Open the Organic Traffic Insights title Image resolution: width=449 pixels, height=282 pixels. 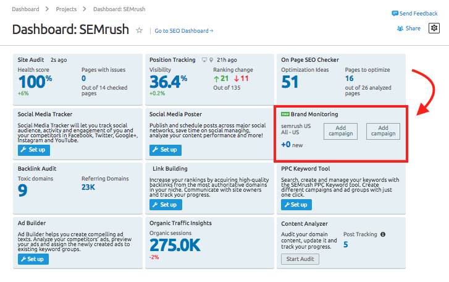pyautogui.click(x=180, y=223)
